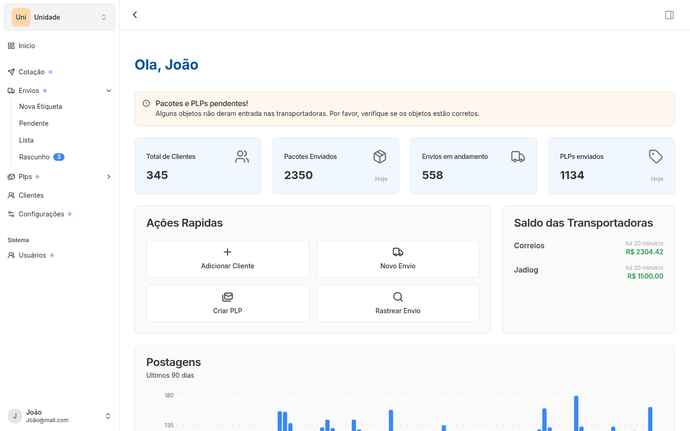Click the Envios truck icon
Screen dimensions: 690x431
[x=11, y=90]
